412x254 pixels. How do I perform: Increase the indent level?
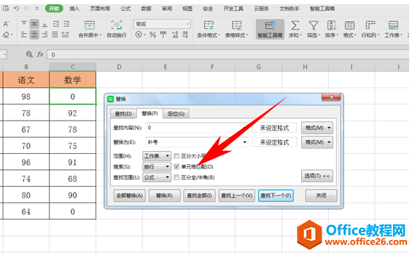coord(66,24)
